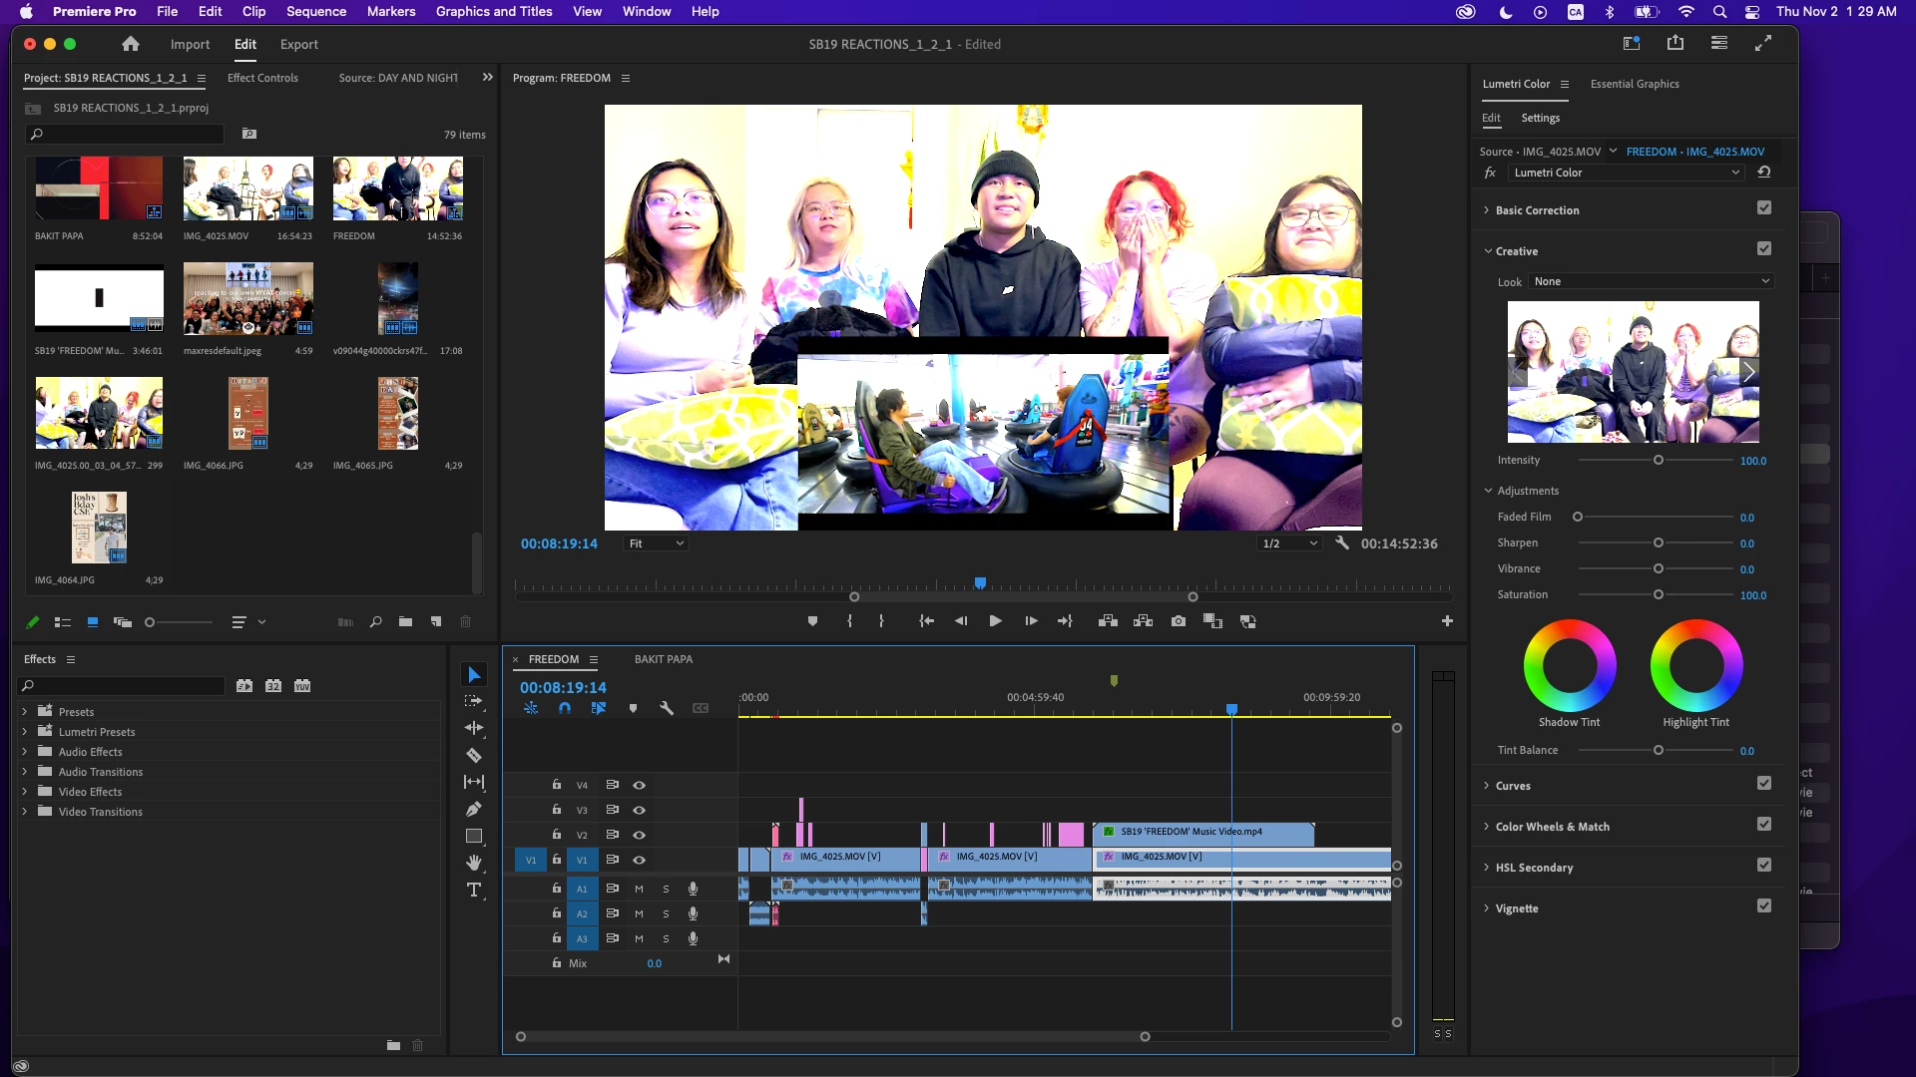Select the Razor tool in the timeline toolbar
1916x1077 pixels.
coord(474,756)
